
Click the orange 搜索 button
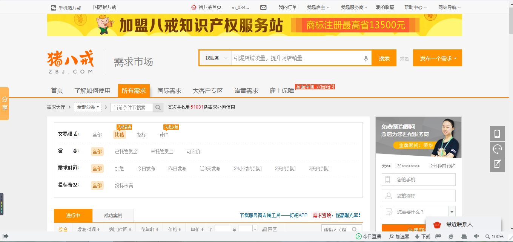pos(384,58)
